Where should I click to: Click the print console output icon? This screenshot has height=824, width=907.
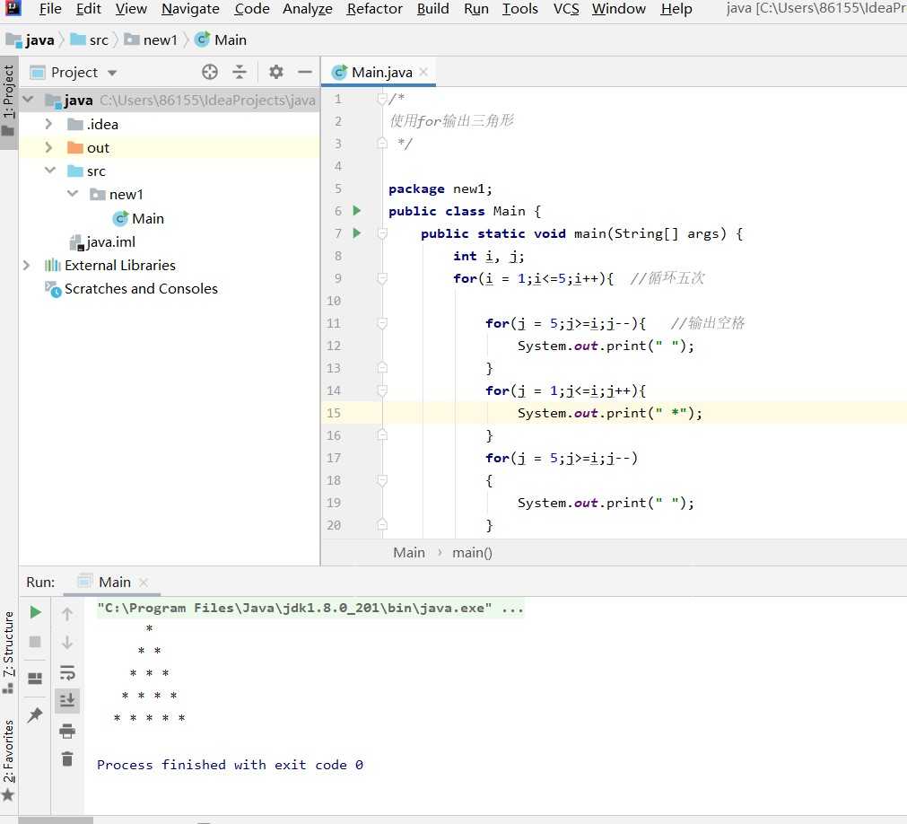pos(67,732)
